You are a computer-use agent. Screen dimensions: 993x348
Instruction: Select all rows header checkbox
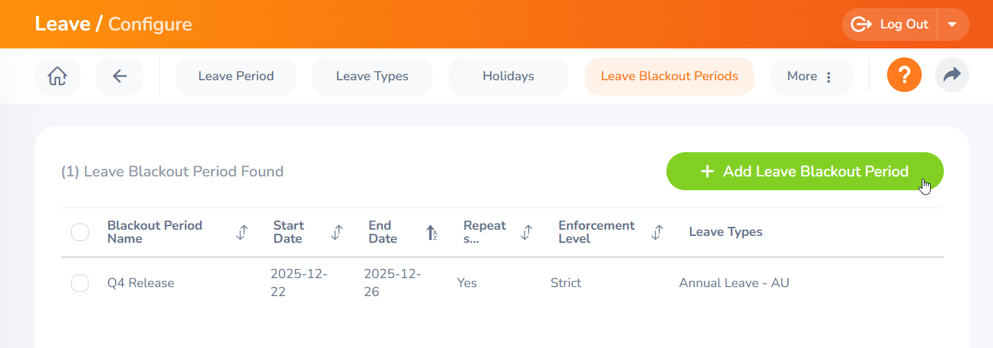(80, 232)
